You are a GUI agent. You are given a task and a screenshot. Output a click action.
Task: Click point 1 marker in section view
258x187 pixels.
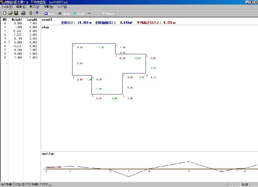click(70, 171)
